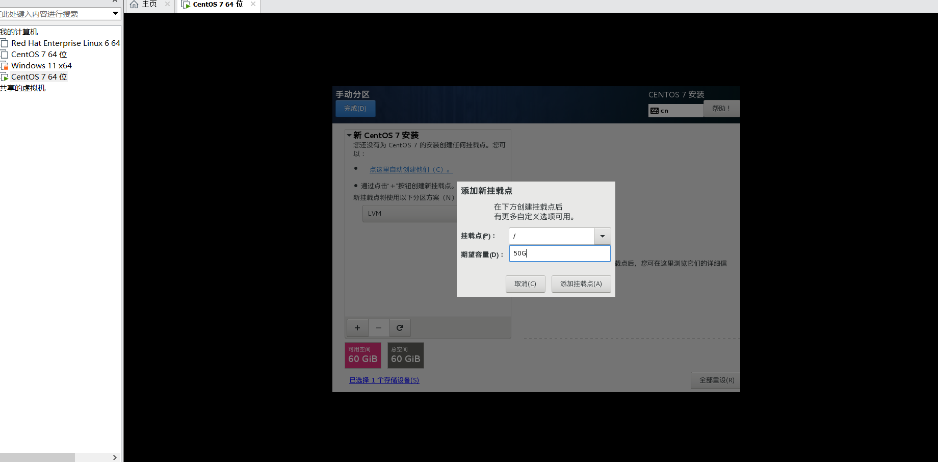Click the sidebar horizontal scrollbar right arrow

pyautogui.click(x=115, y=457)
